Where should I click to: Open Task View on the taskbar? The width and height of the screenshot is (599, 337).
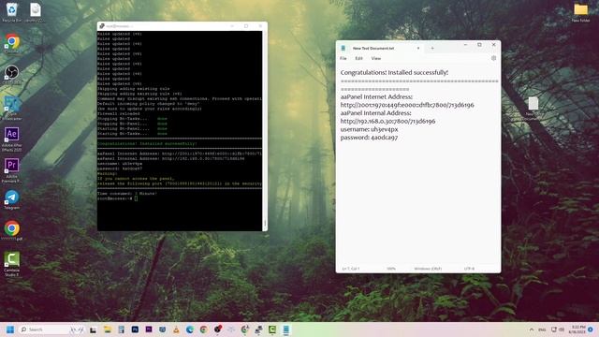point(93,330)
